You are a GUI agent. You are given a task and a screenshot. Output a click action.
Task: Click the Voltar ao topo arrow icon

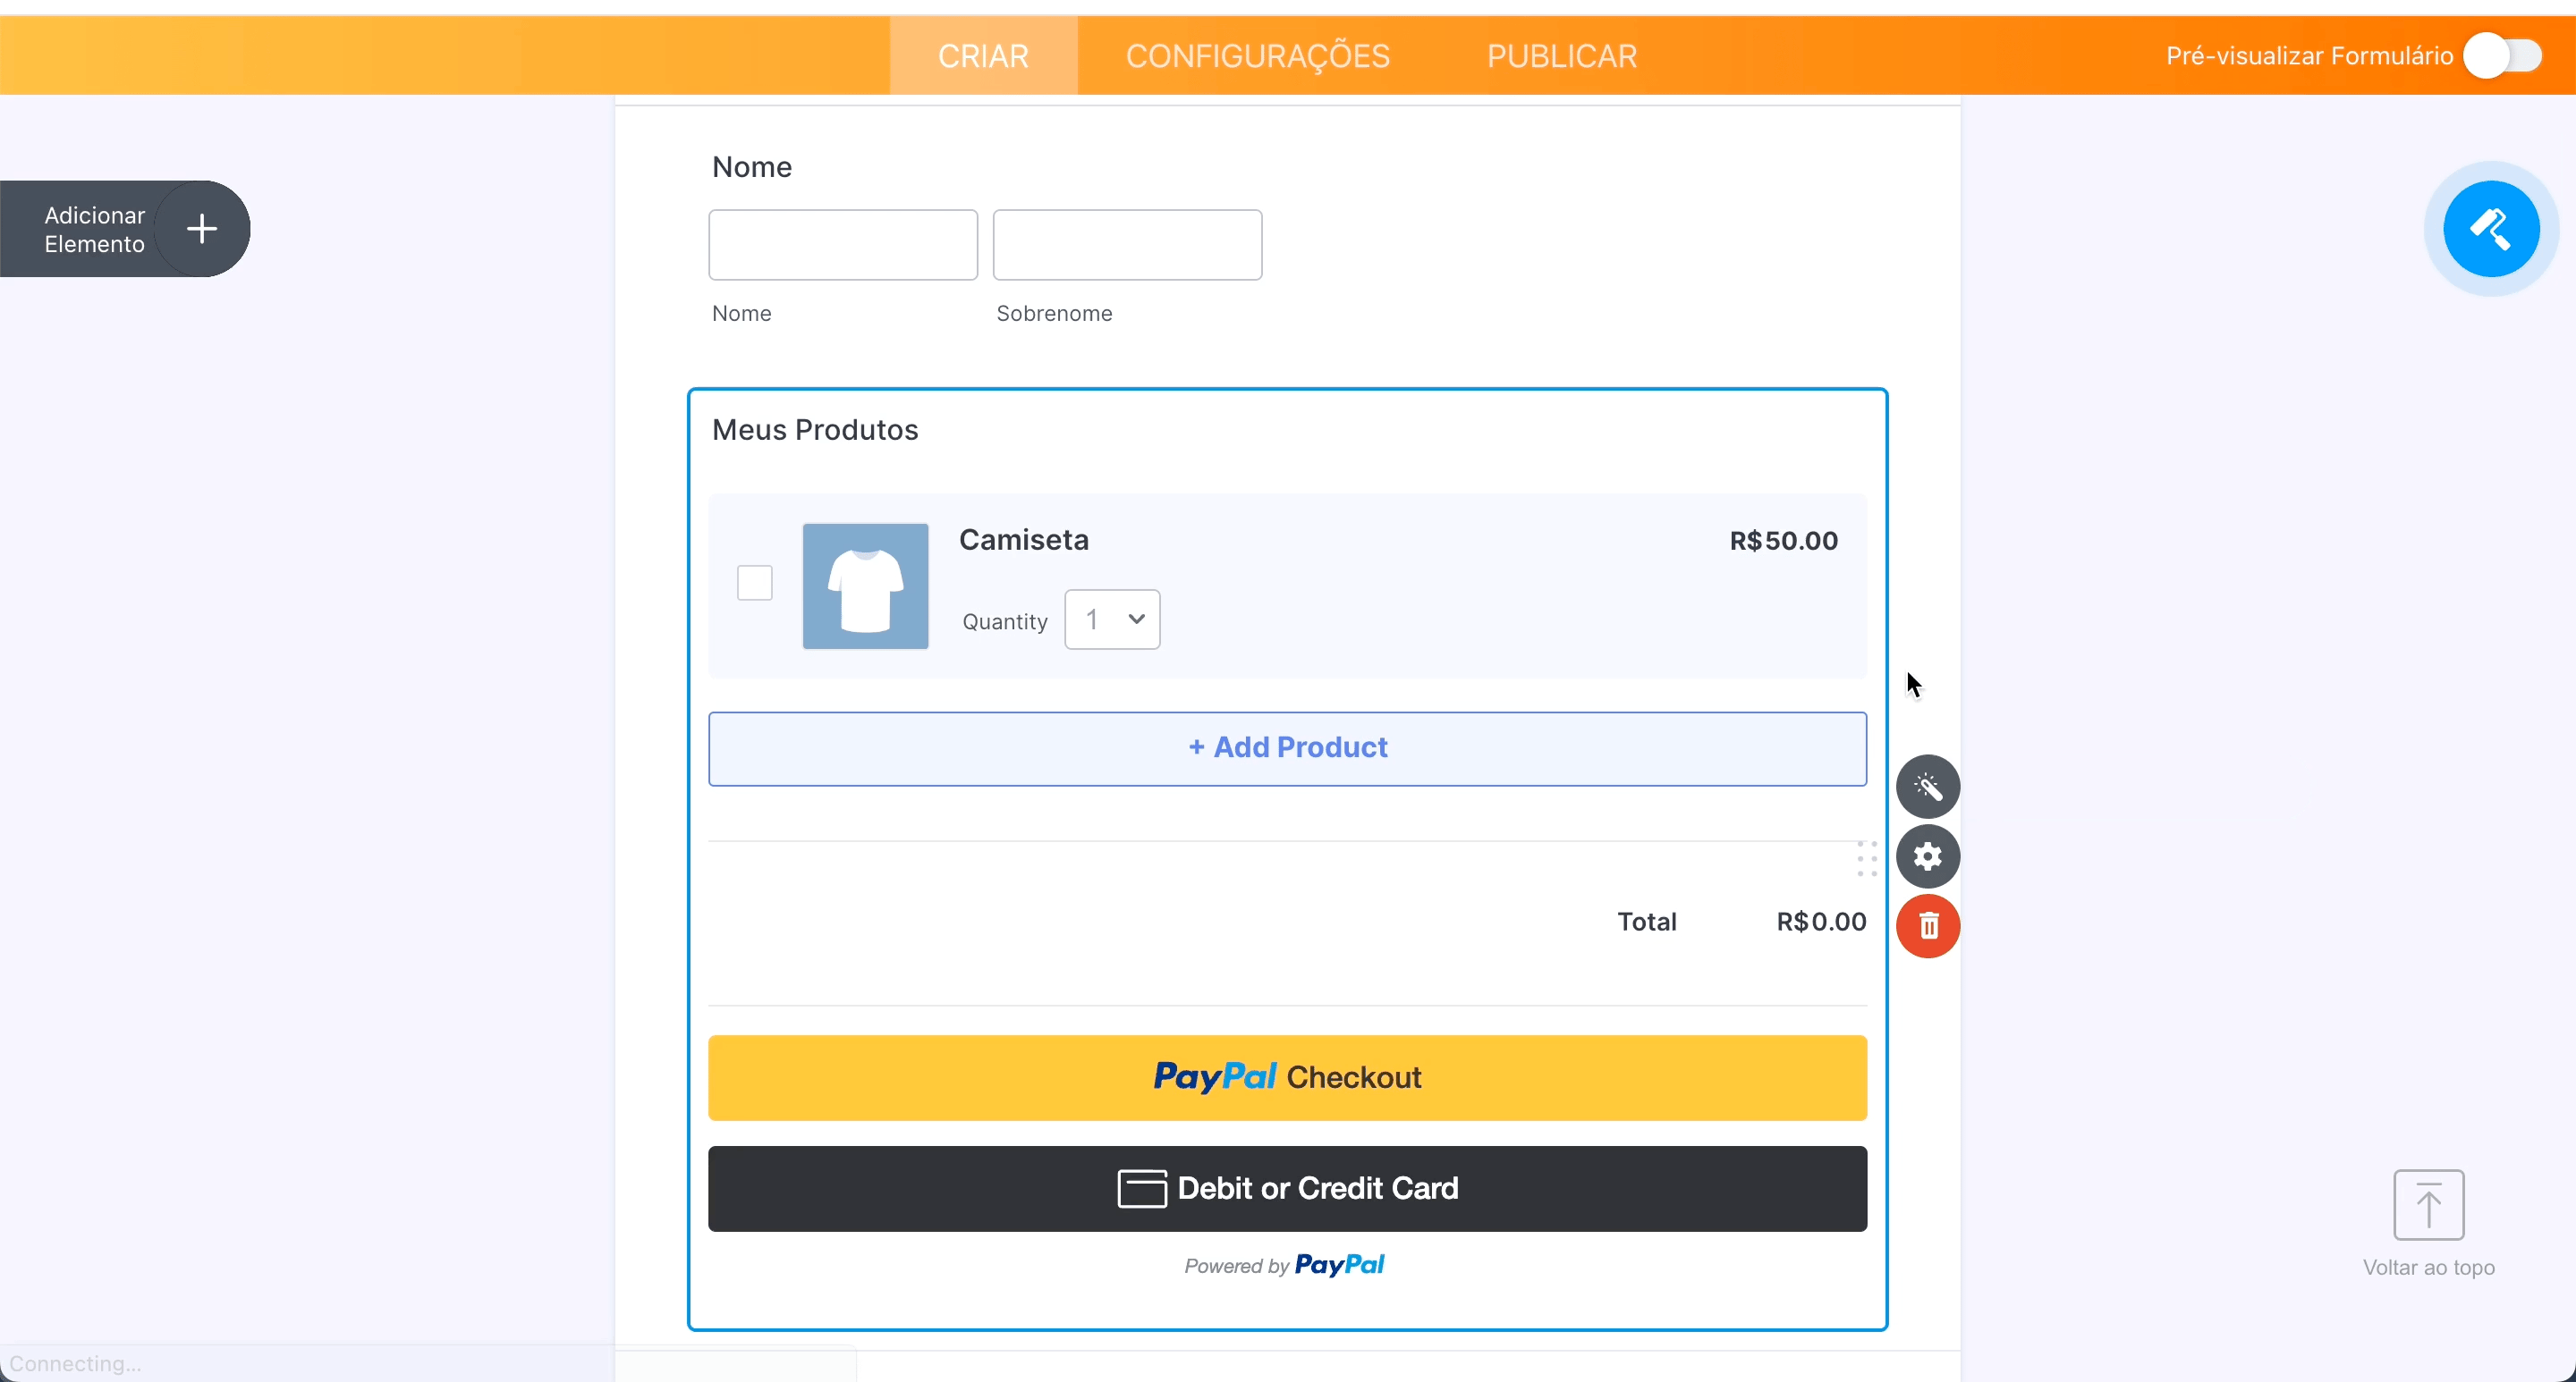click(x=2427, y=1204)
